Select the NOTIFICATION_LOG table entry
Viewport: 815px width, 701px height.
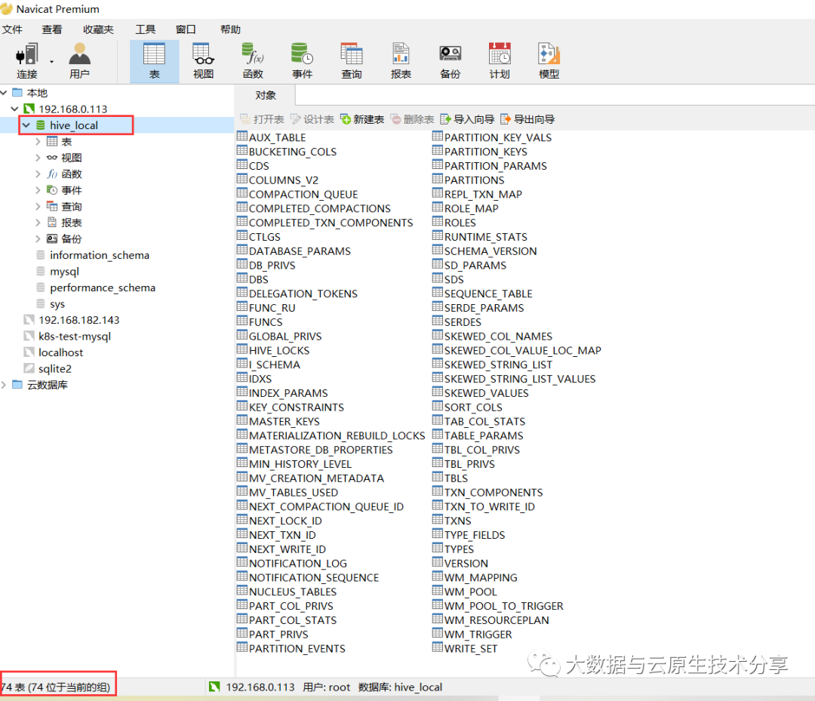(x=292, y=563)
